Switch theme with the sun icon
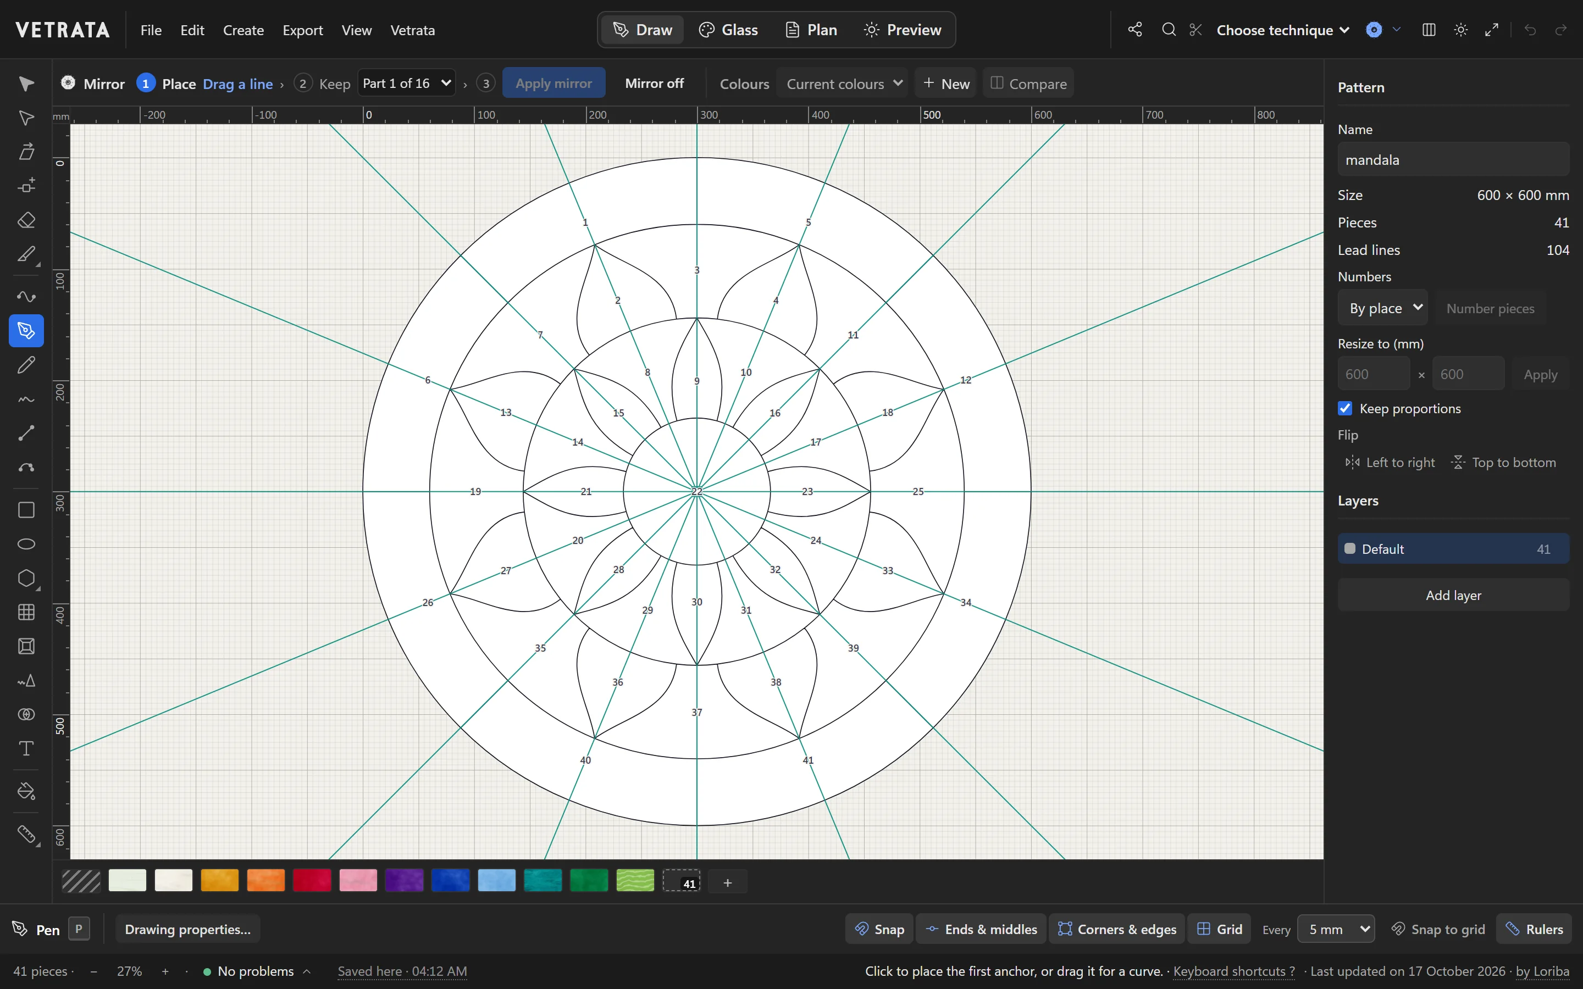The width and height of the screenshot is (1583, 989). click(1460, 30)
